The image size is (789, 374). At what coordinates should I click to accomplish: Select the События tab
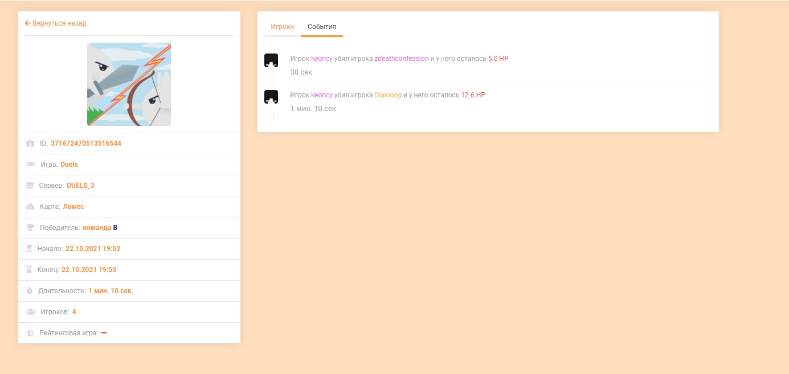pyautogui.click(x=321, y=27)
